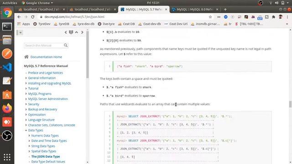Expand the Tutorial section arrow
Viewport: 292px width, 164px height.
[26, 88]
